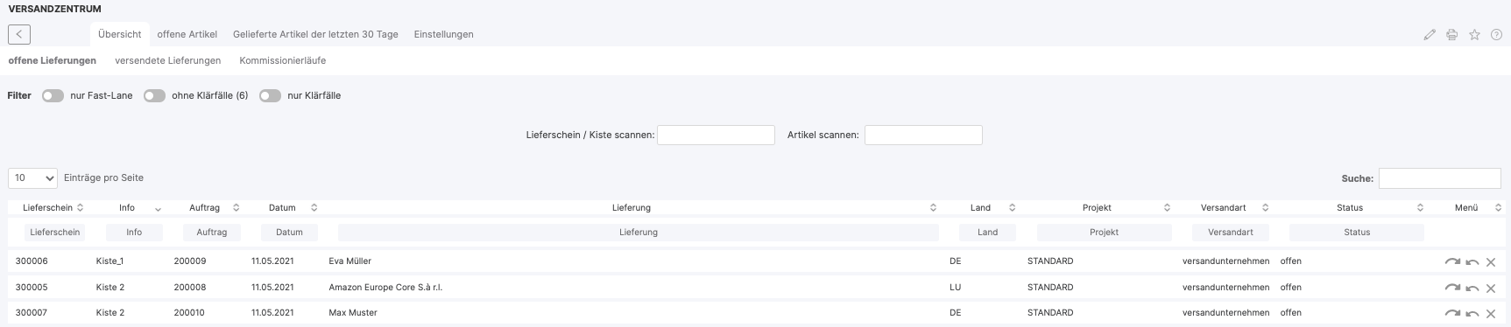The image size is (1511, 327).
Task: Open the help question mark icon
Action: (1496, 35)
